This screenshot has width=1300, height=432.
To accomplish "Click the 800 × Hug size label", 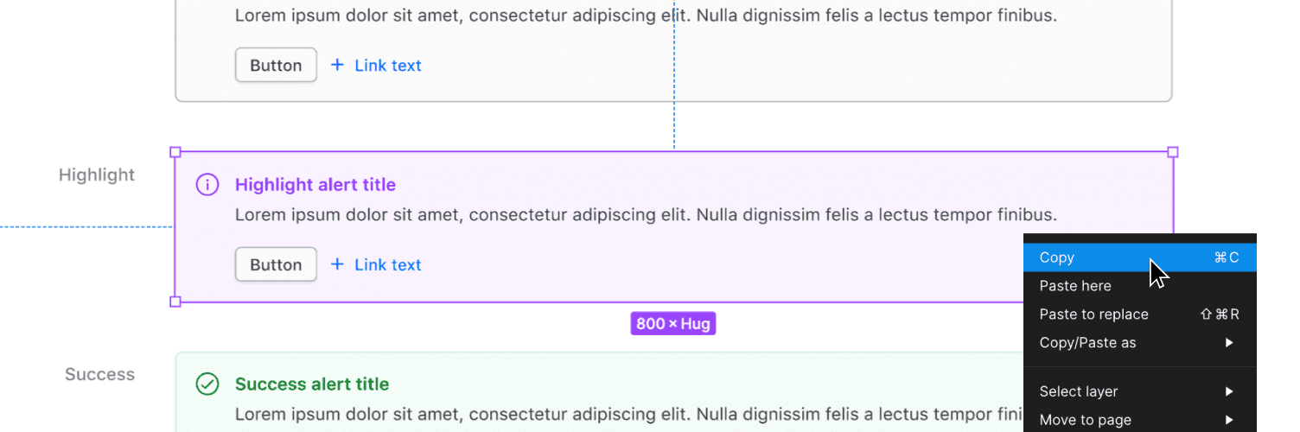I will pyautogui.click(x=673, y=324).
